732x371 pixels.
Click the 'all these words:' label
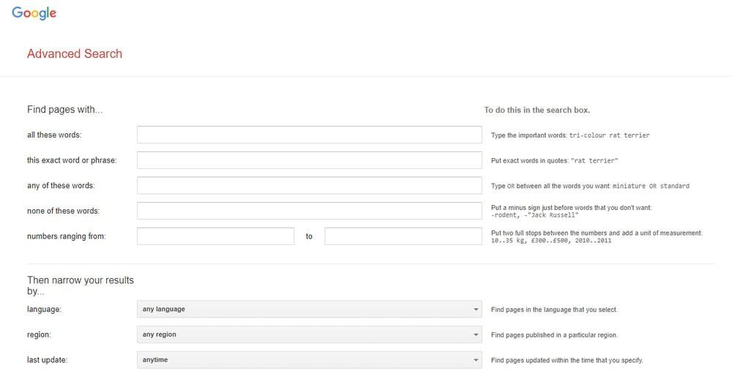[54, 135]
